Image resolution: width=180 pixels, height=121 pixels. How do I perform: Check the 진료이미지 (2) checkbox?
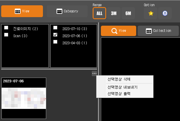point(6,28)
